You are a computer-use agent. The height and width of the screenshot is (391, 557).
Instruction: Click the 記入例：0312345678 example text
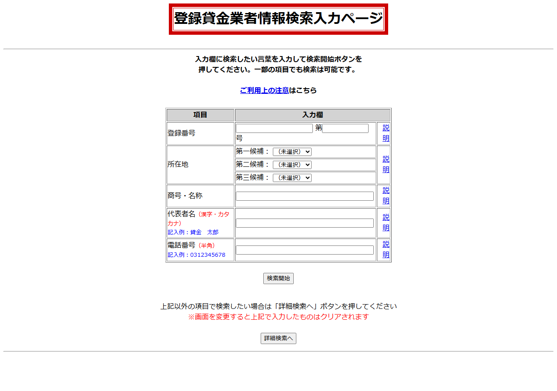(197, 255)
